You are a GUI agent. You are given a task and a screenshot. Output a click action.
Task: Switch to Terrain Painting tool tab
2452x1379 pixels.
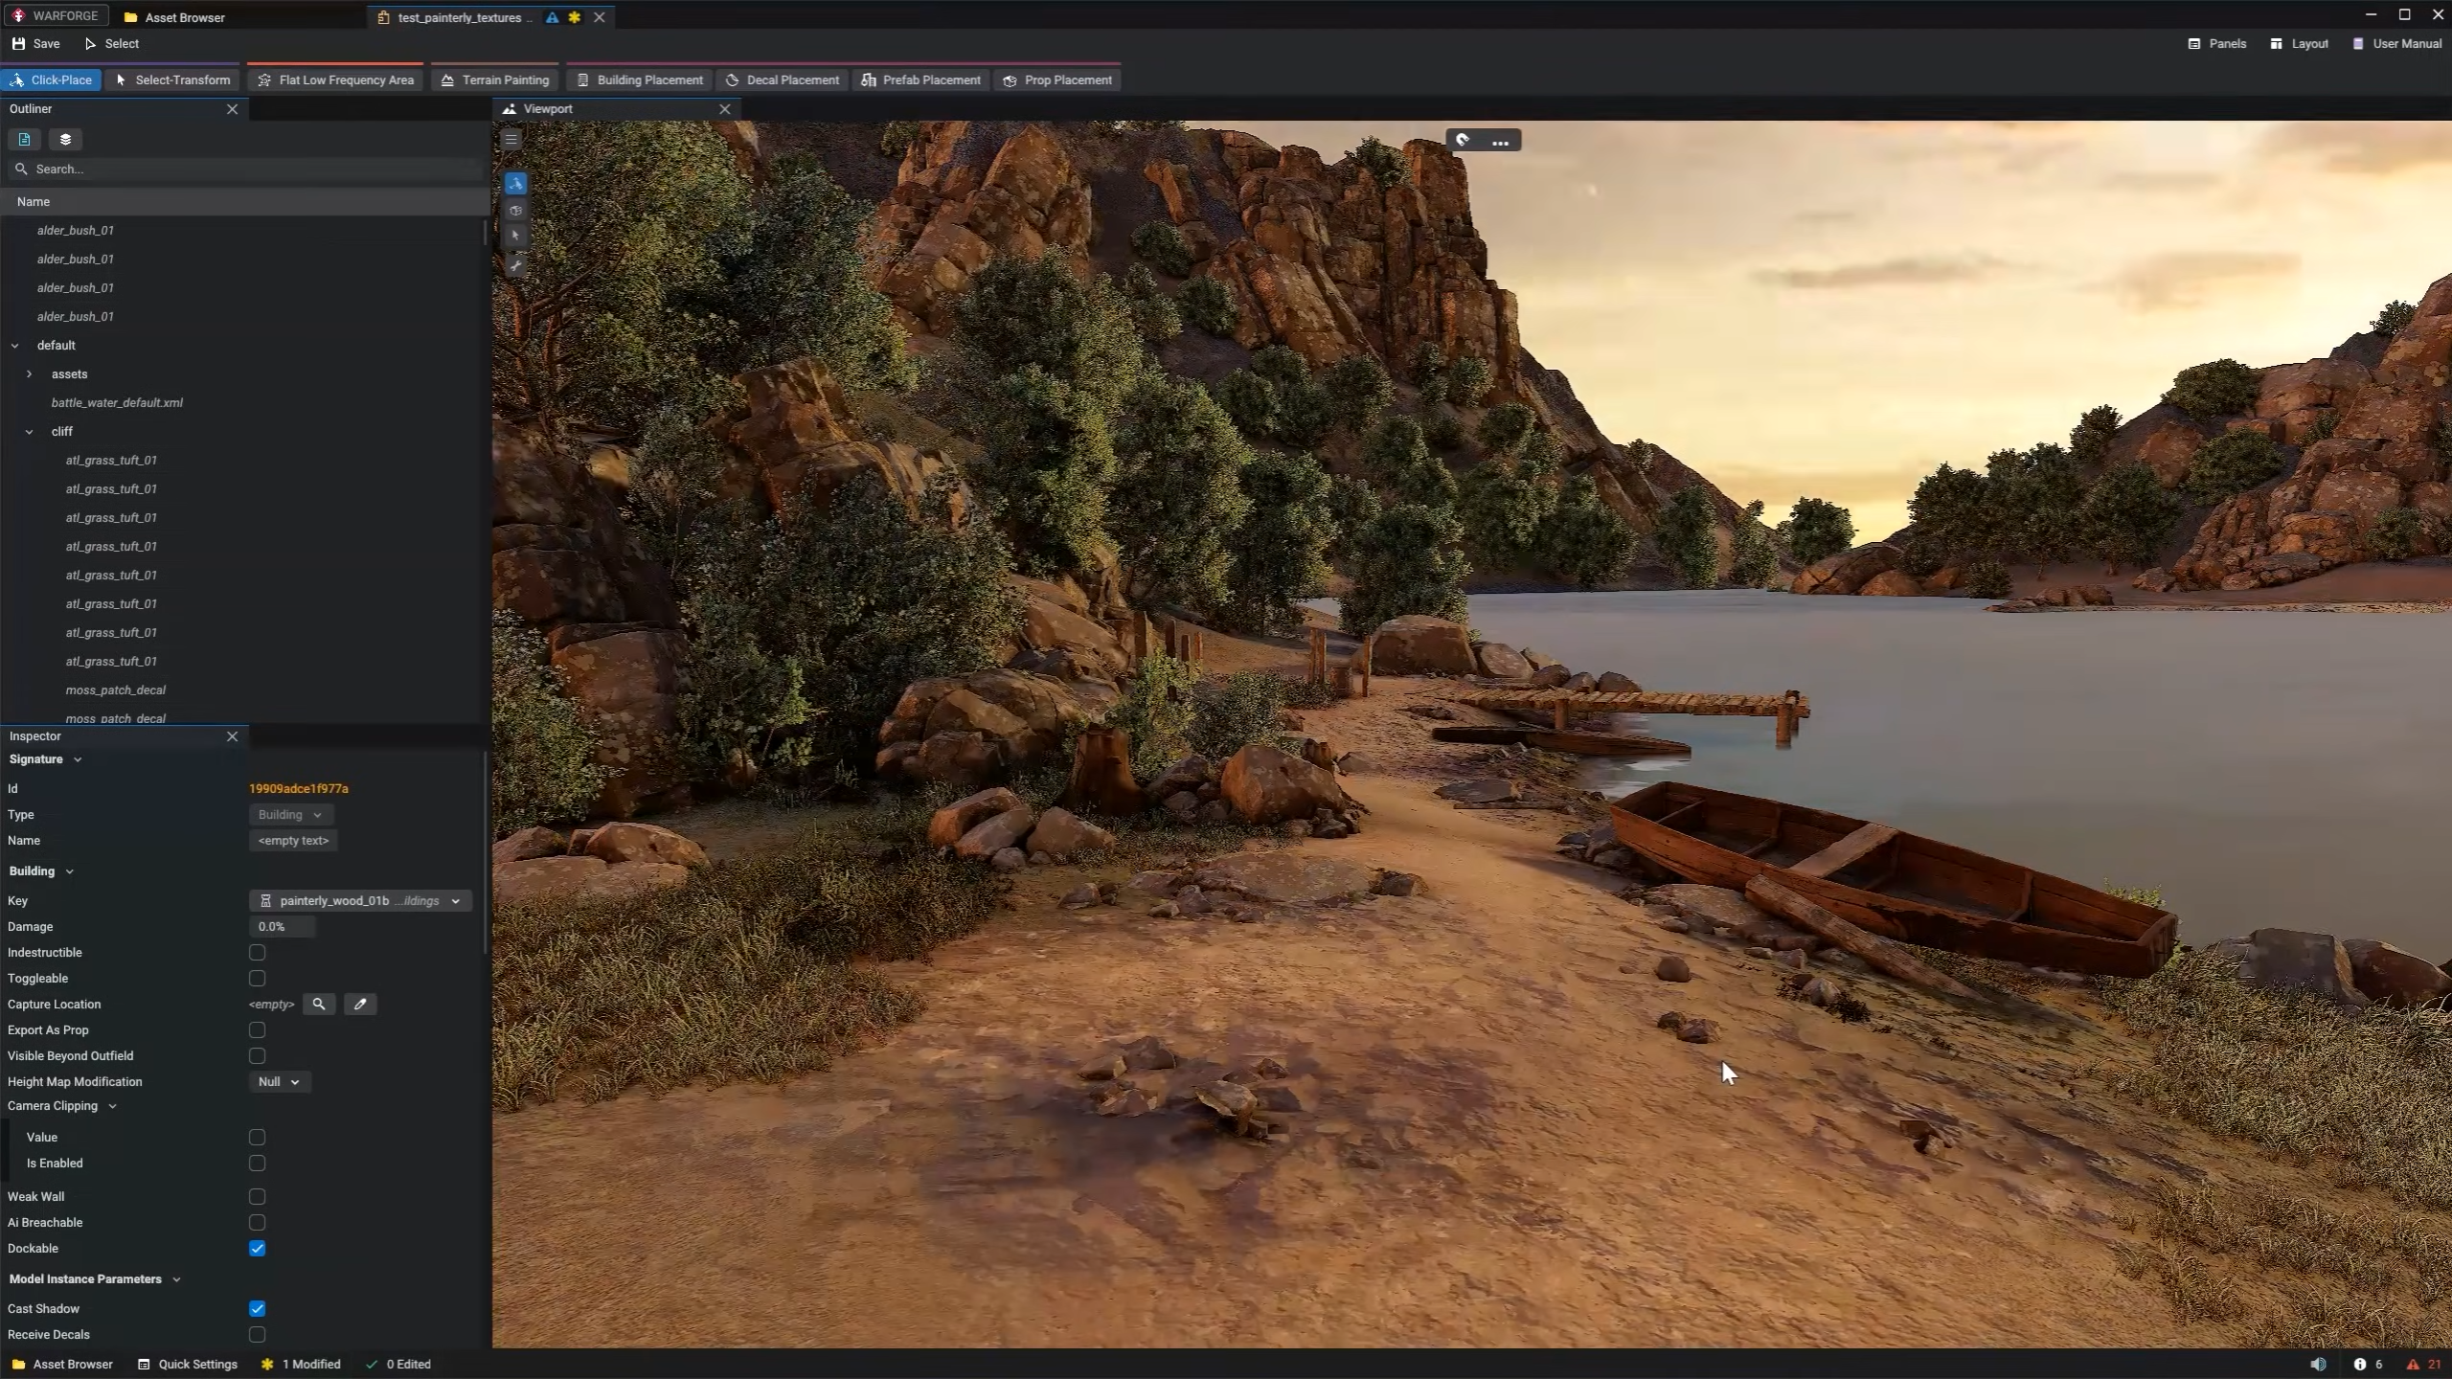pyautogui.click(x=495, y=80)
